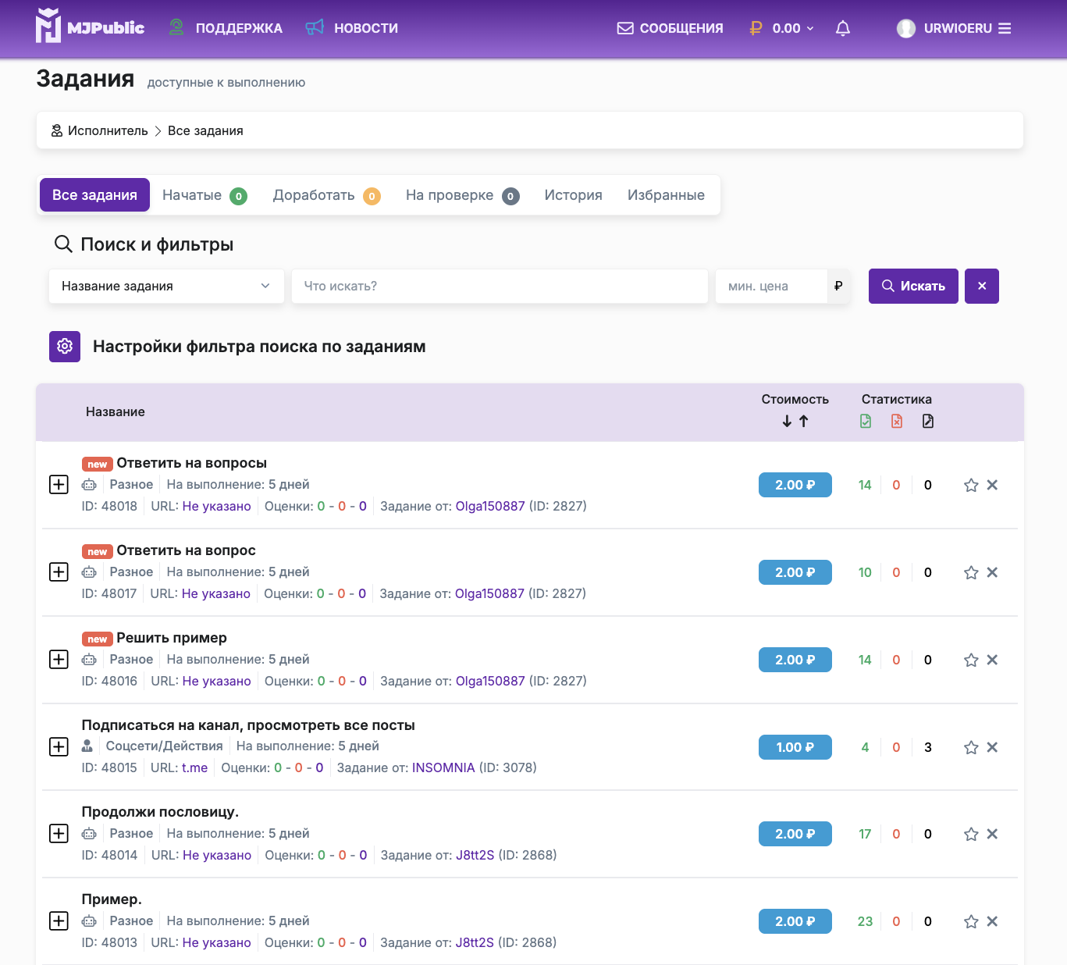1067x965 pixels.
Task: Expand details of task 'Ответить на вопросы'
Action: (x=59, y=484)
